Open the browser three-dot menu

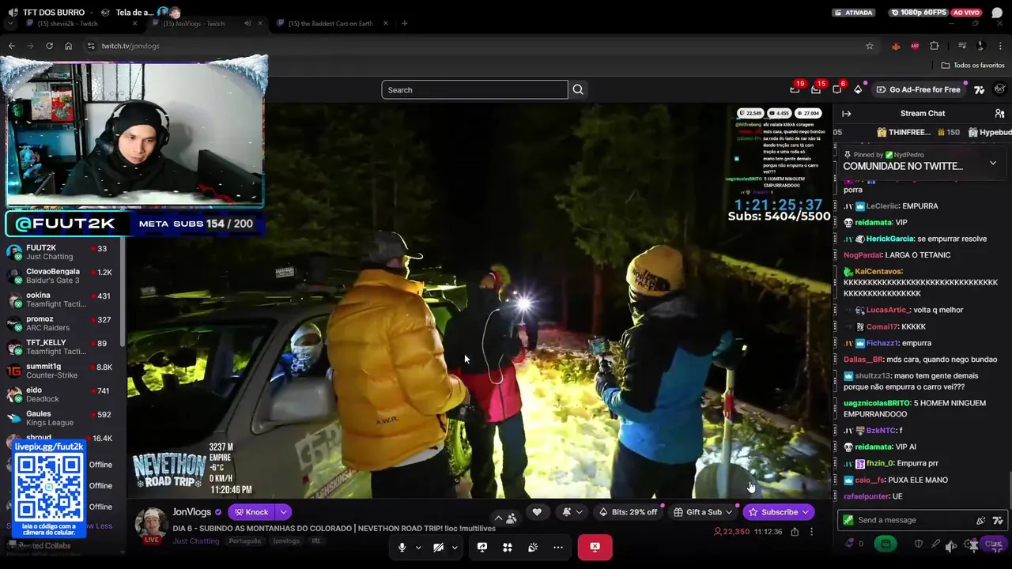pyautogui.click(x=1000, y=46)
